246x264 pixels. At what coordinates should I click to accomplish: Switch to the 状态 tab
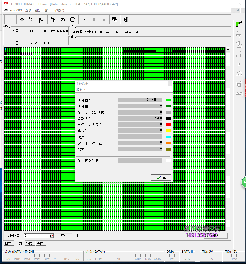click(30, 243)
